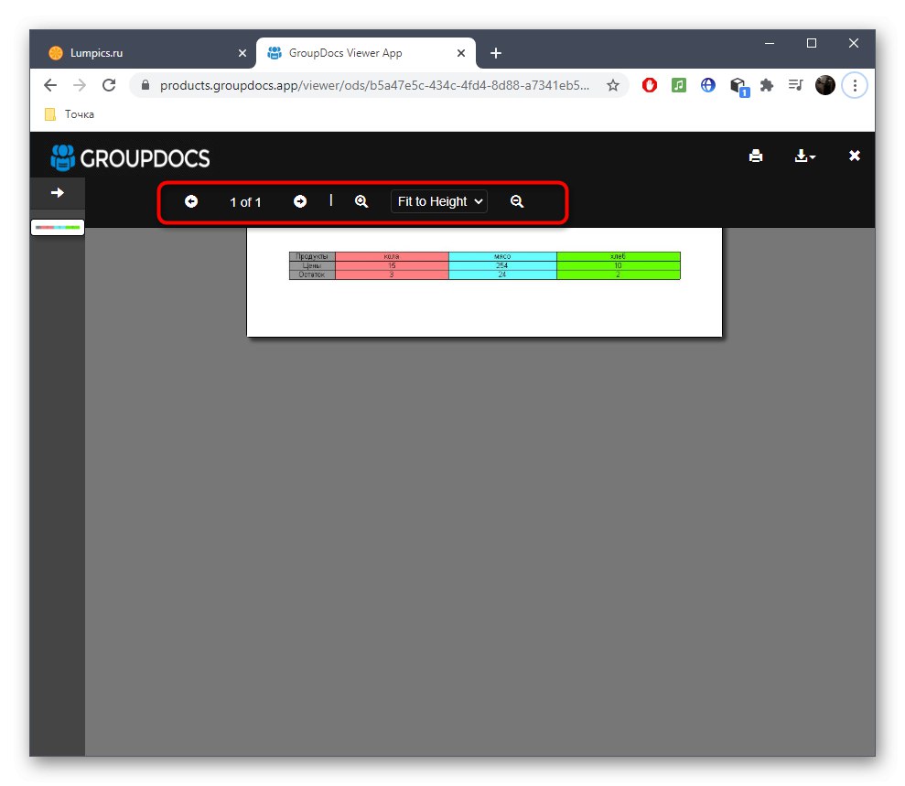Go forward in browser history
The width and height of the screenshot is (905, 786).
pyautogui.click(x=80, y=85)
